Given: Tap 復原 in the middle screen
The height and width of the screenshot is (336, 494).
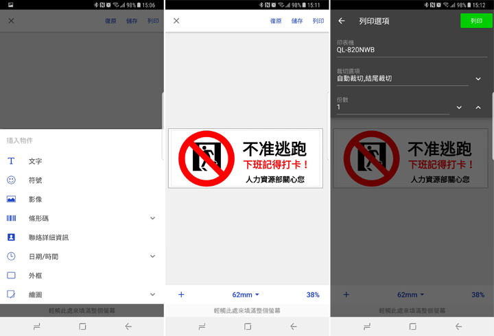Looking at the screenshot, I should click(276, 21).
